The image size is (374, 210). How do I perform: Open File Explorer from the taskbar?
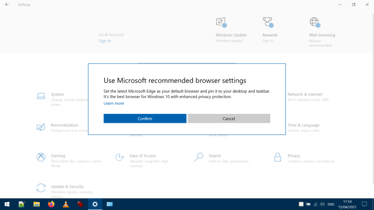point(36,204)
